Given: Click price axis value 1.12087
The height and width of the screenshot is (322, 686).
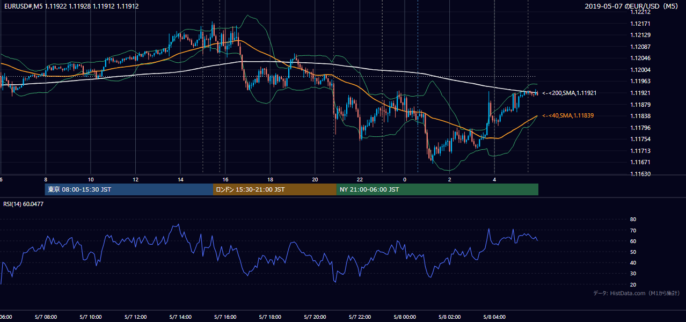Looking at the screenshot, I should click(641, 47).
